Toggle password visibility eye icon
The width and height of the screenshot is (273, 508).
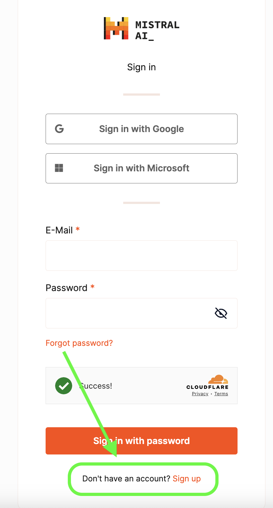(x=221, y=313)
